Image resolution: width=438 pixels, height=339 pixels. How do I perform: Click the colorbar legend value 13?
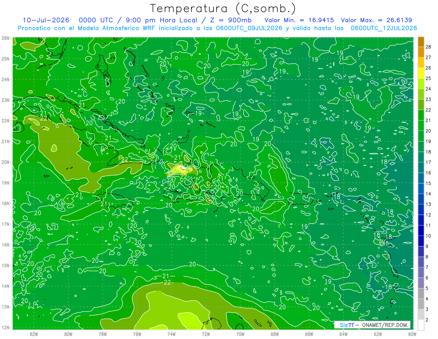click(428, 204)
